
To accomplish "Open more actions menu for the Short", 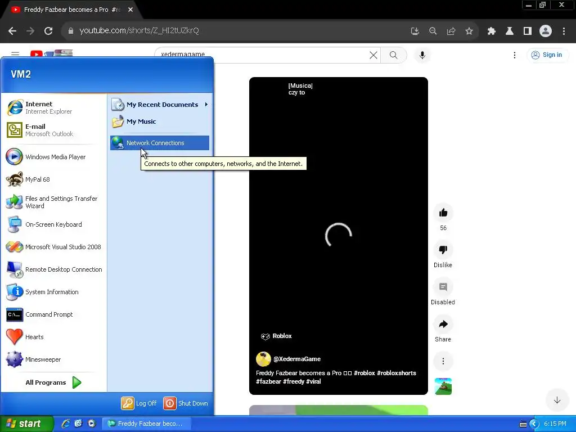I will click(x=443, y=361).
